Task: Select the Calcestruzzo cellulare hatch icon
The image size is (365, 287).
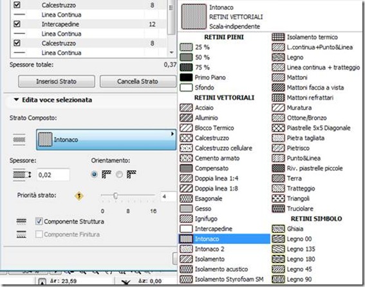Action: click(186, 148)
